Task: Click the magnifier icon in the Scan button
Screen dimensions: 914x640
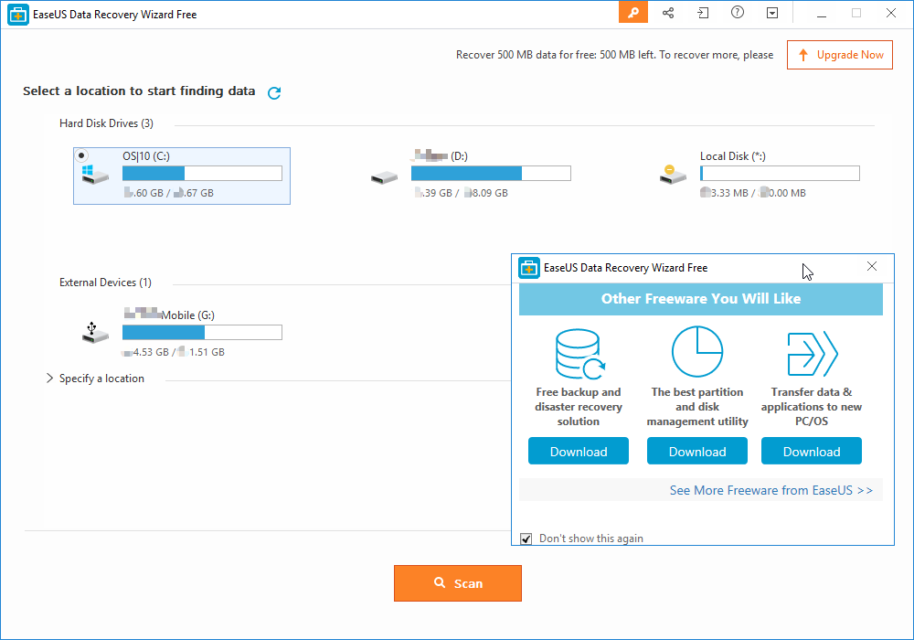Action: 440,582
